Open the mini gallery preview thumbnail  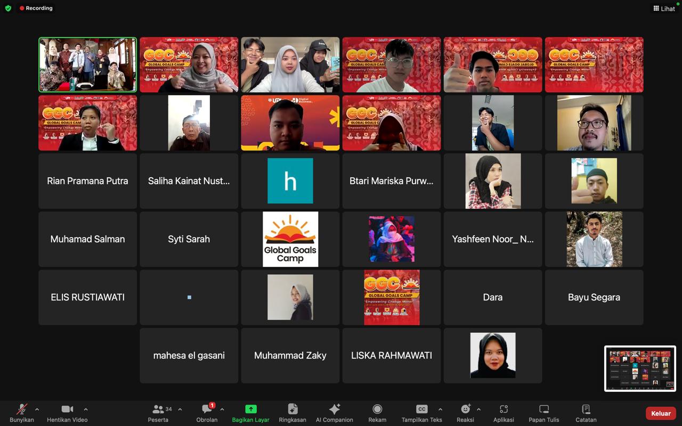coord(640,368)
